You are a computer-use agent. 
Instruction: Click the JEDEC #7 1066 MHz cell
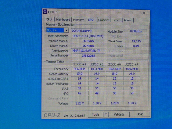coord(132,69)
